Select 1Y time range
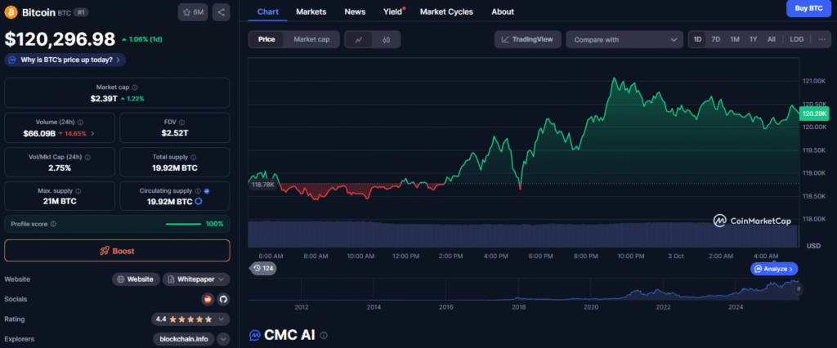Viewport: 837px width, 348px height. coord(753,39)
